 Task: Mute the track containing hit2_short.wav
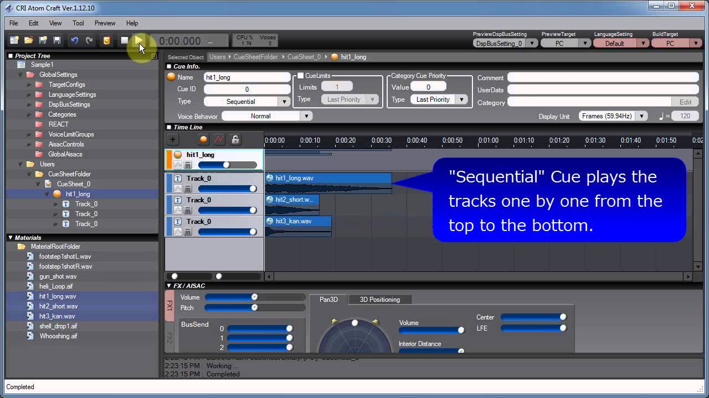[x=188, y=210]
